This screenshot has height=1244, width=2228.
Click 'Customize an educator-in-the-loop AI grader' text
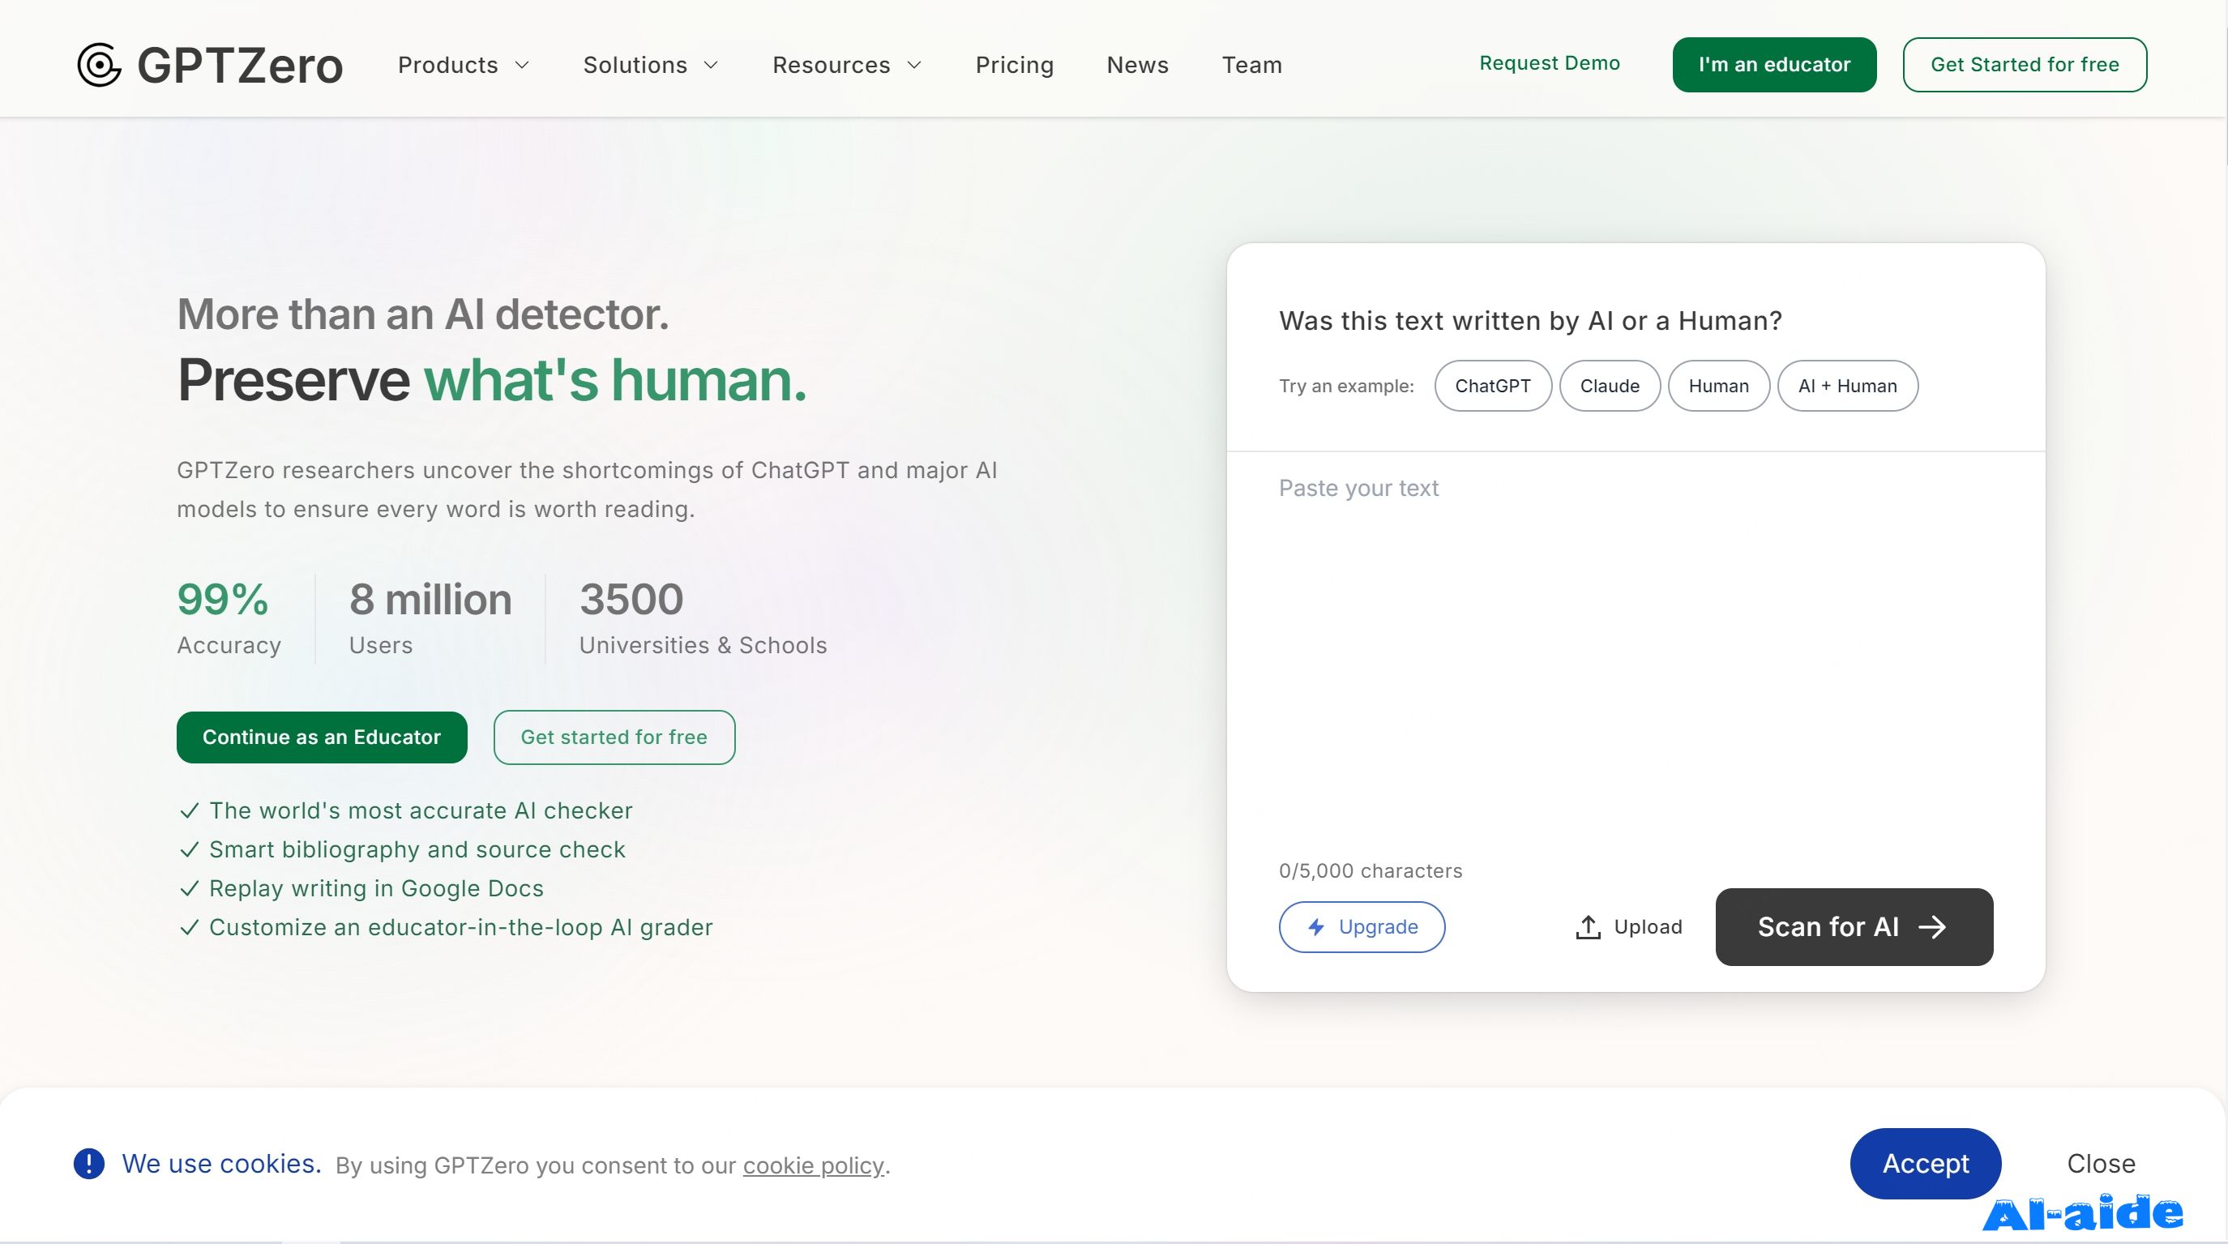pos(461,927)
